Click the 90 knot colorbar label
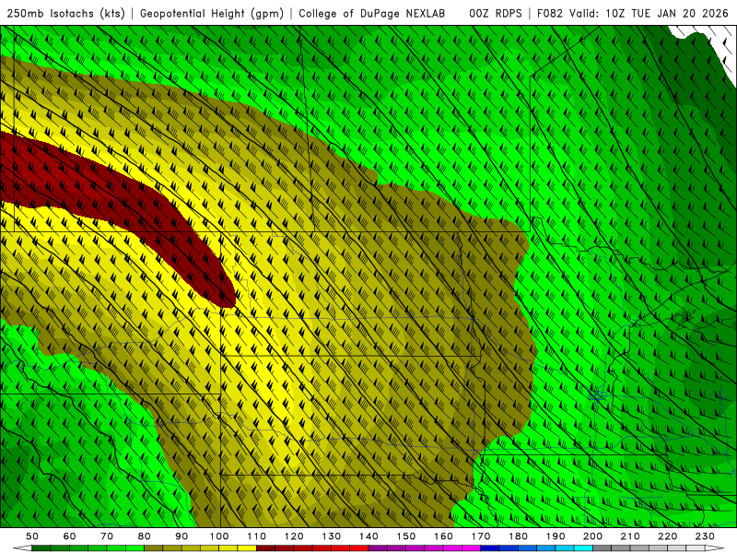The width and height of the screenshot is (737, 553). pyautogui.click(x=181, y=536)
